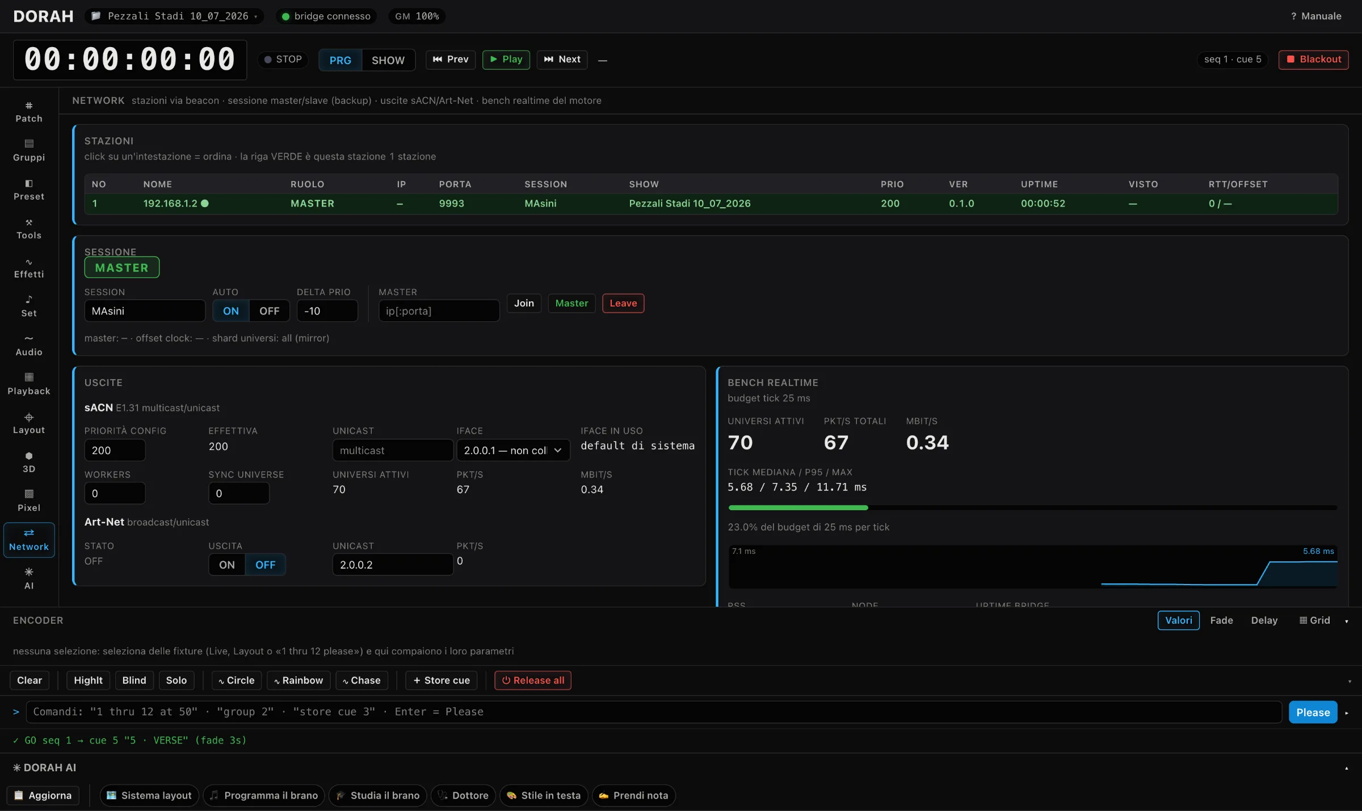Click the red Leave session button
1362x811 pixels.
coord(623,303)
